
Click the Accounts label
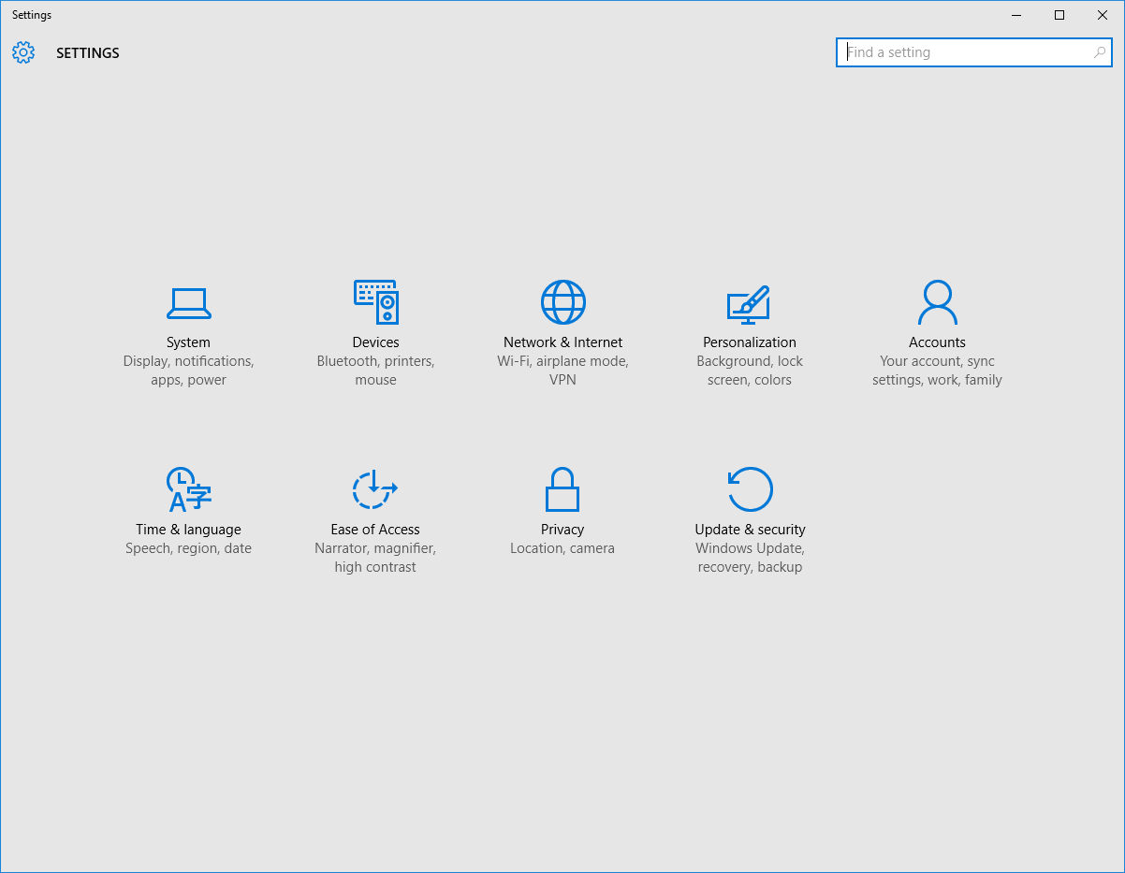point(937,342)
